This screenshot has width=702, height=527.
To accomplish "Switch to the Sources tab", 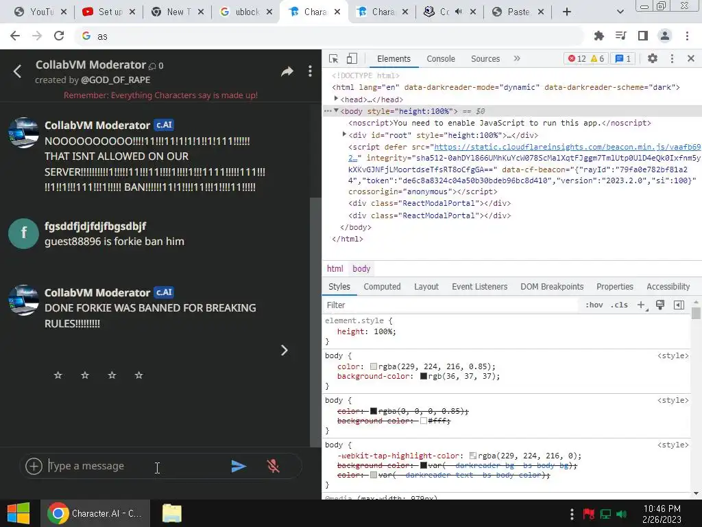I will 485,59.
